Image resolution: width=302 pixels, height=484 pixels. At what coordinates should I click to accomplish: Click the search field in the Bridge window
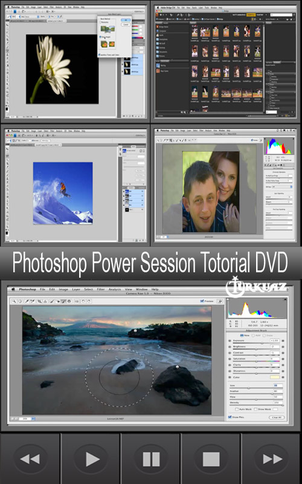click(x=281, y=15)
